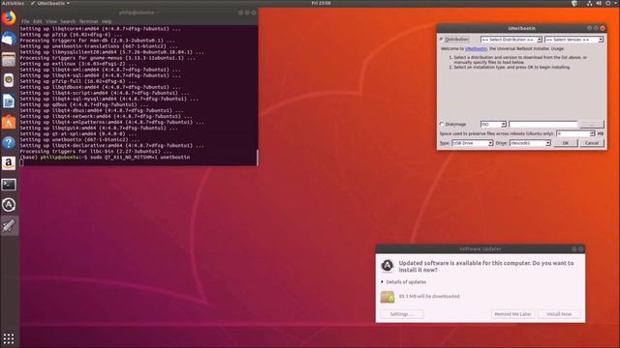
Task: Open the Drive selection dropdown
Action: point(530,143)
